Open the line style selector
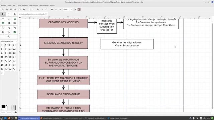 coord(9,112)
